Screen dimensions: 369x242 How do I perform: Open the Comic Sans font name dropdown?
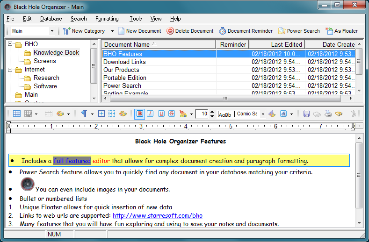pyautogui.click(x=263, y=114)
